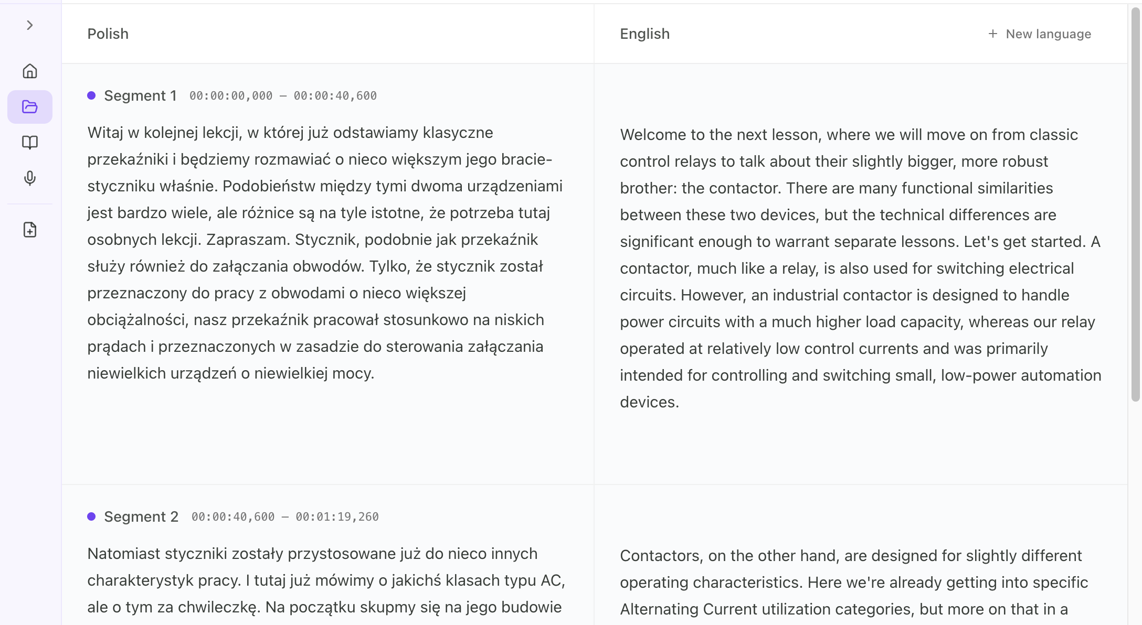Click Segment 2 timestamp 00:00:40,600 range

pos(285,517)
